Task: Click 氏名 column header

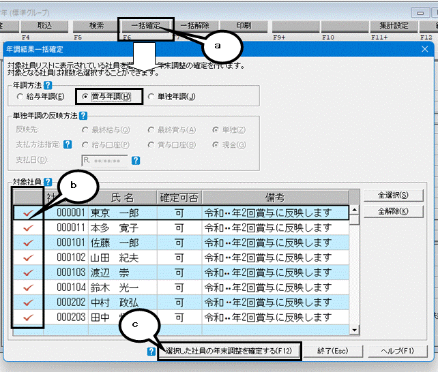Action: click(x=122, y=198)
